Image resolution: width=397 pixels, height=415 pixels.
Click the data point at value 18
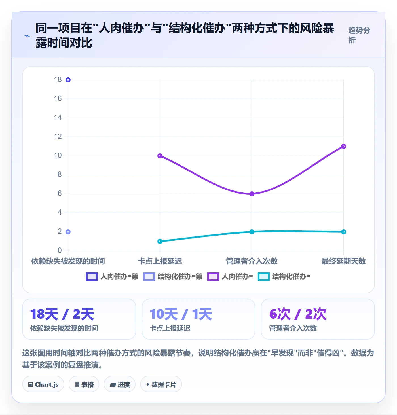click(x=68, y=80)
